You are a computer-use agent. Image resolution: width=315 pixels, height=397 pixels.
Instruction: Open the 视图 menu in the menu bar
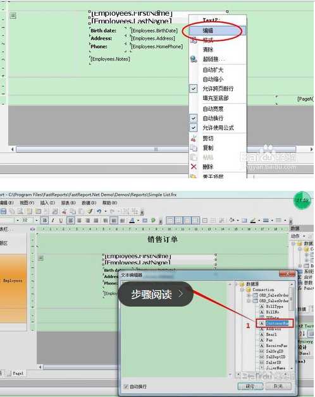pyautogui.click(x=27, y=203)
